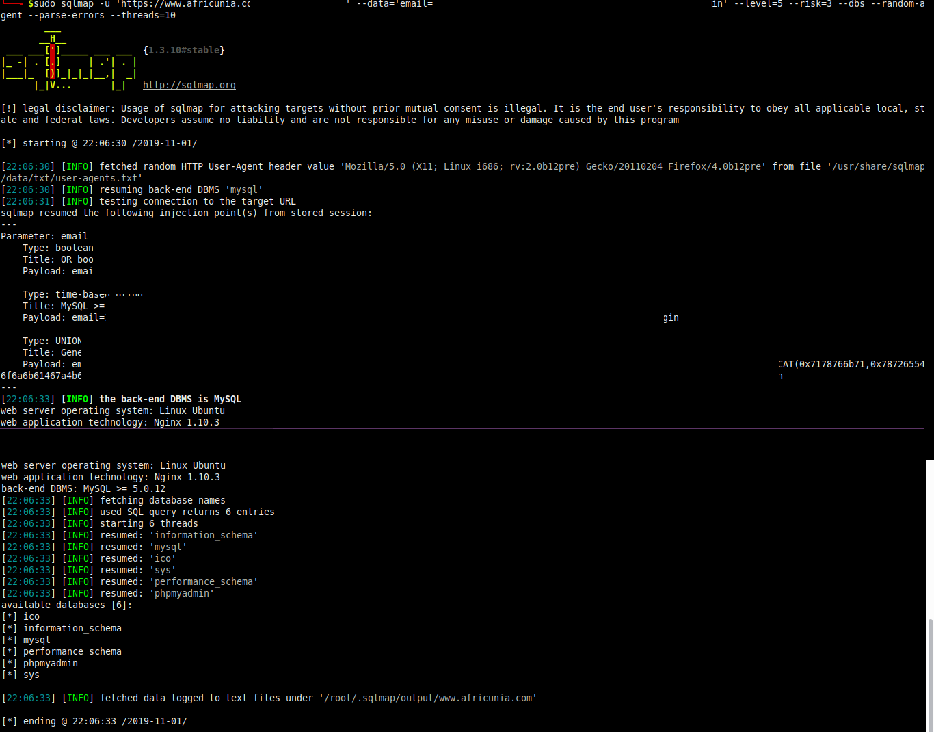Click the "resumed: 'phpmyadmin'" log line

point(108,593)
